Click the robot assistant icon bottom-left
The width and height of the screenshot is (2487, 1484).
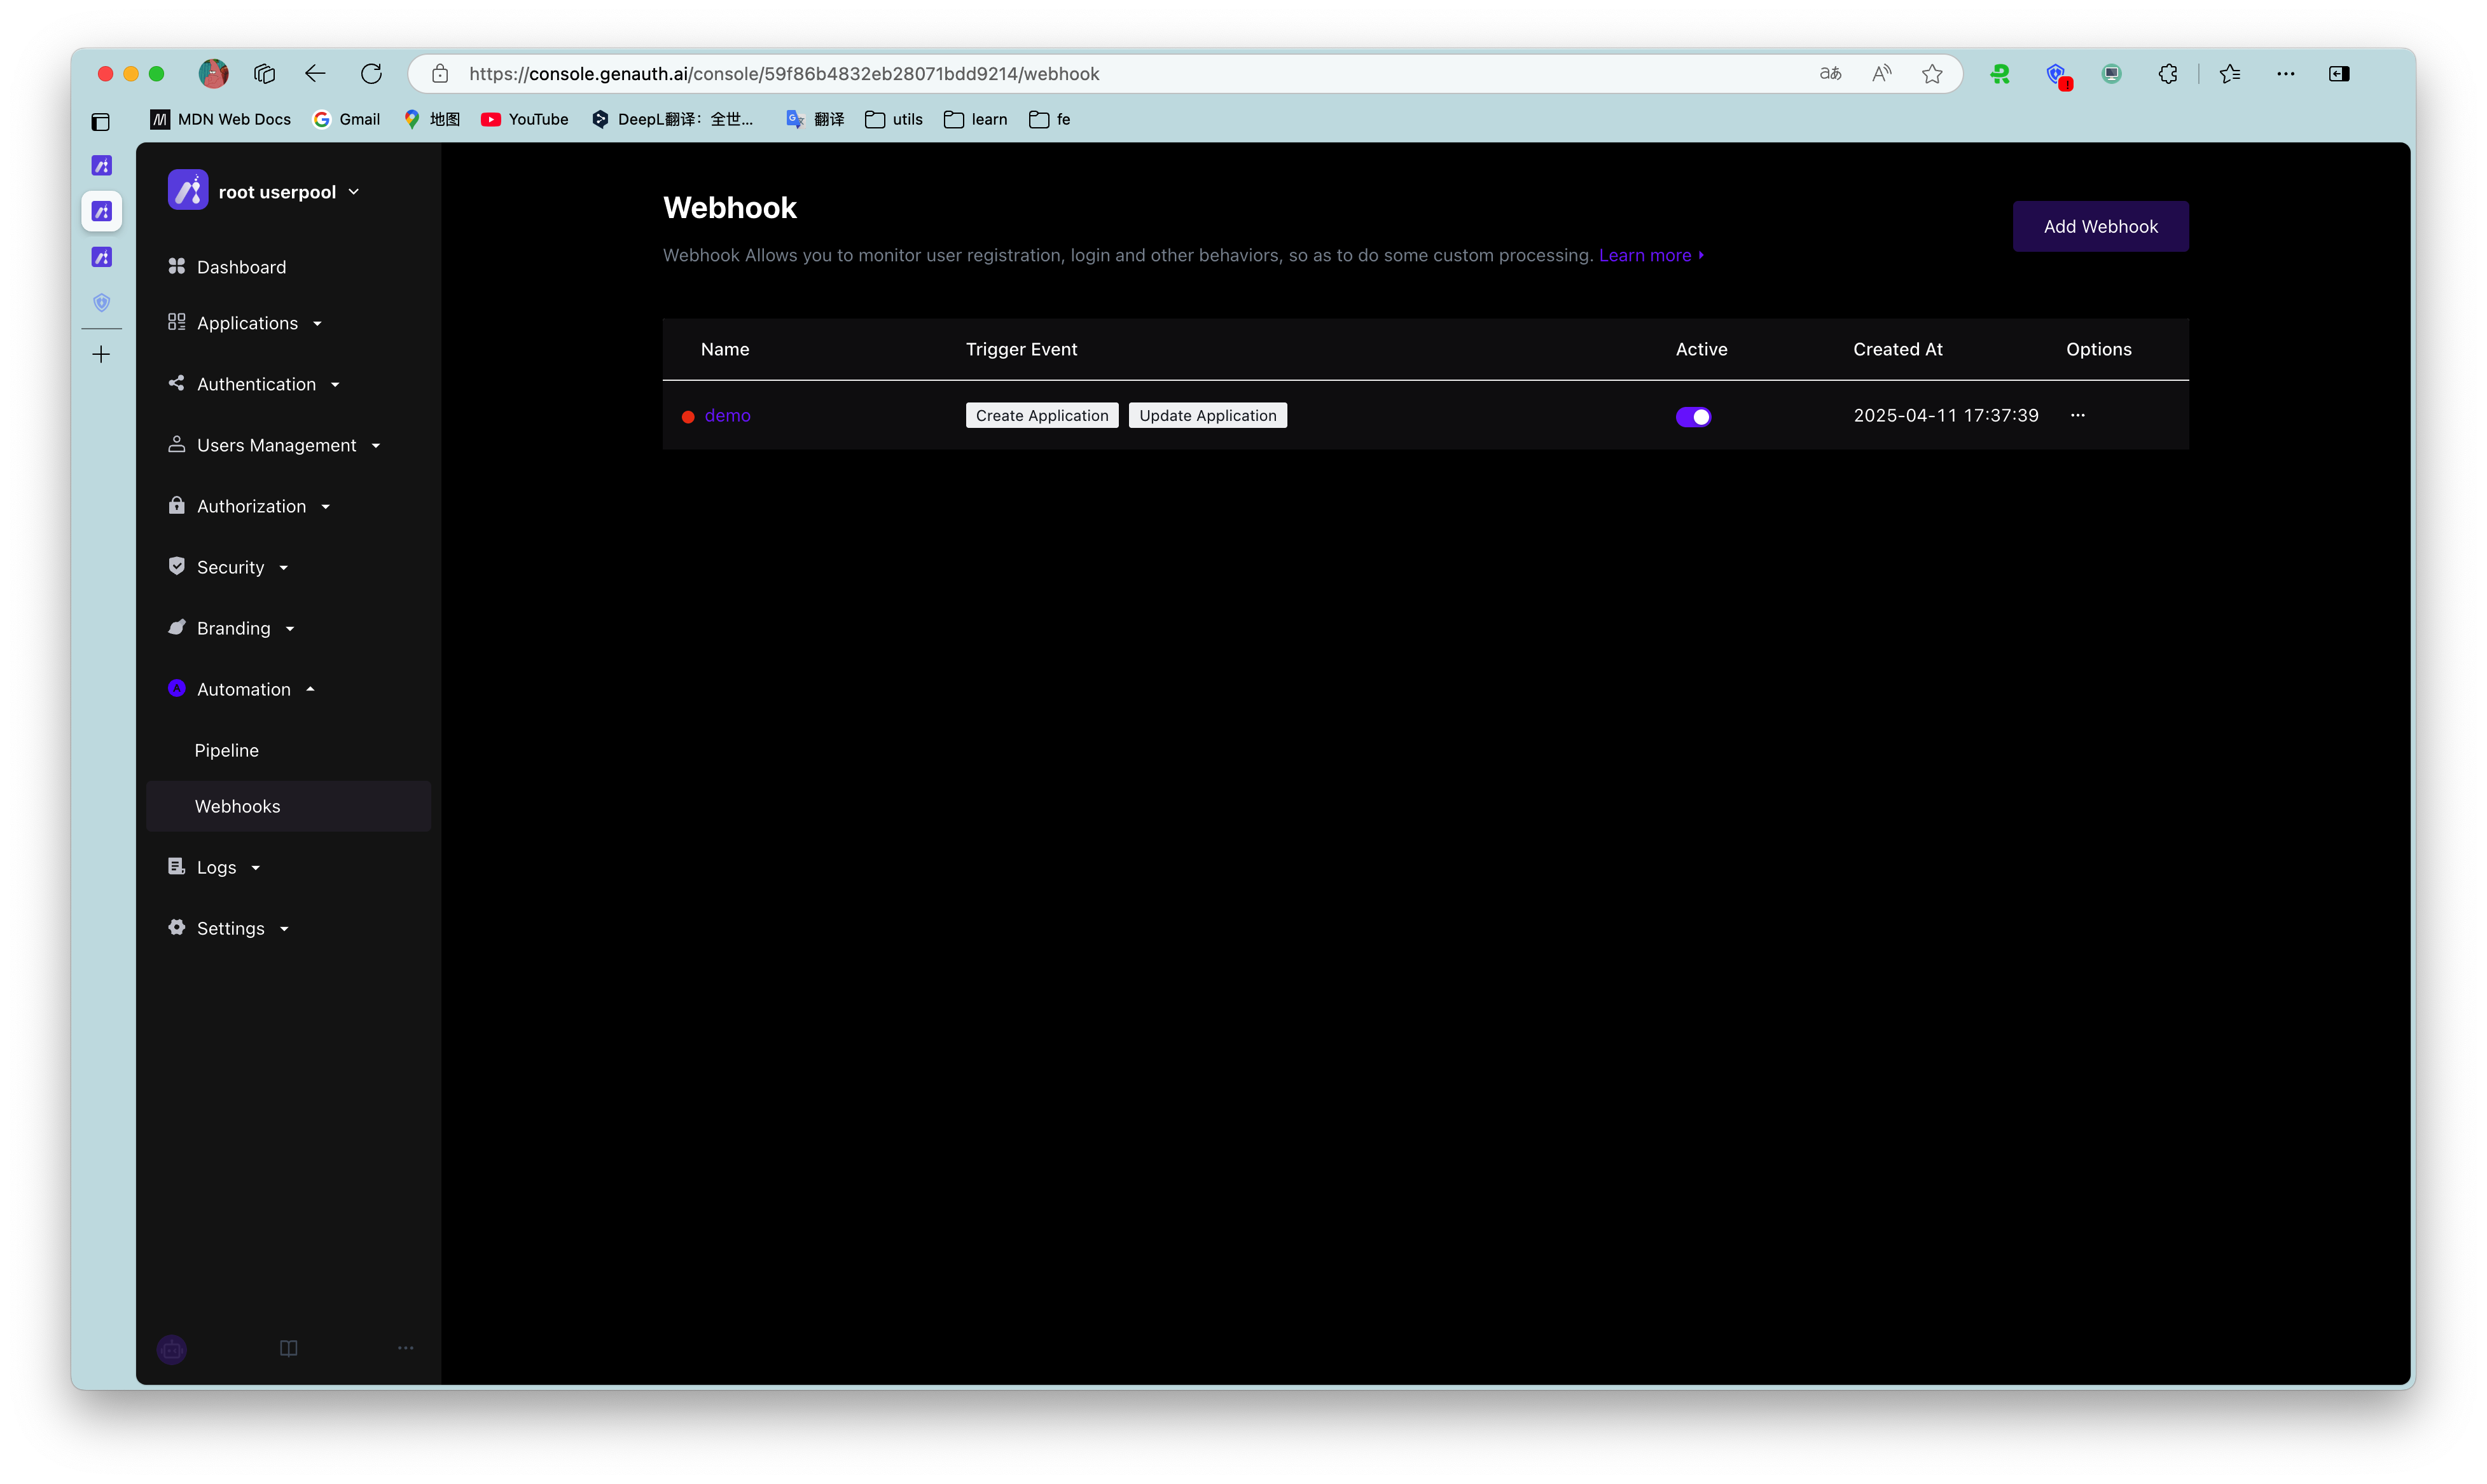tap(172, 1349)
